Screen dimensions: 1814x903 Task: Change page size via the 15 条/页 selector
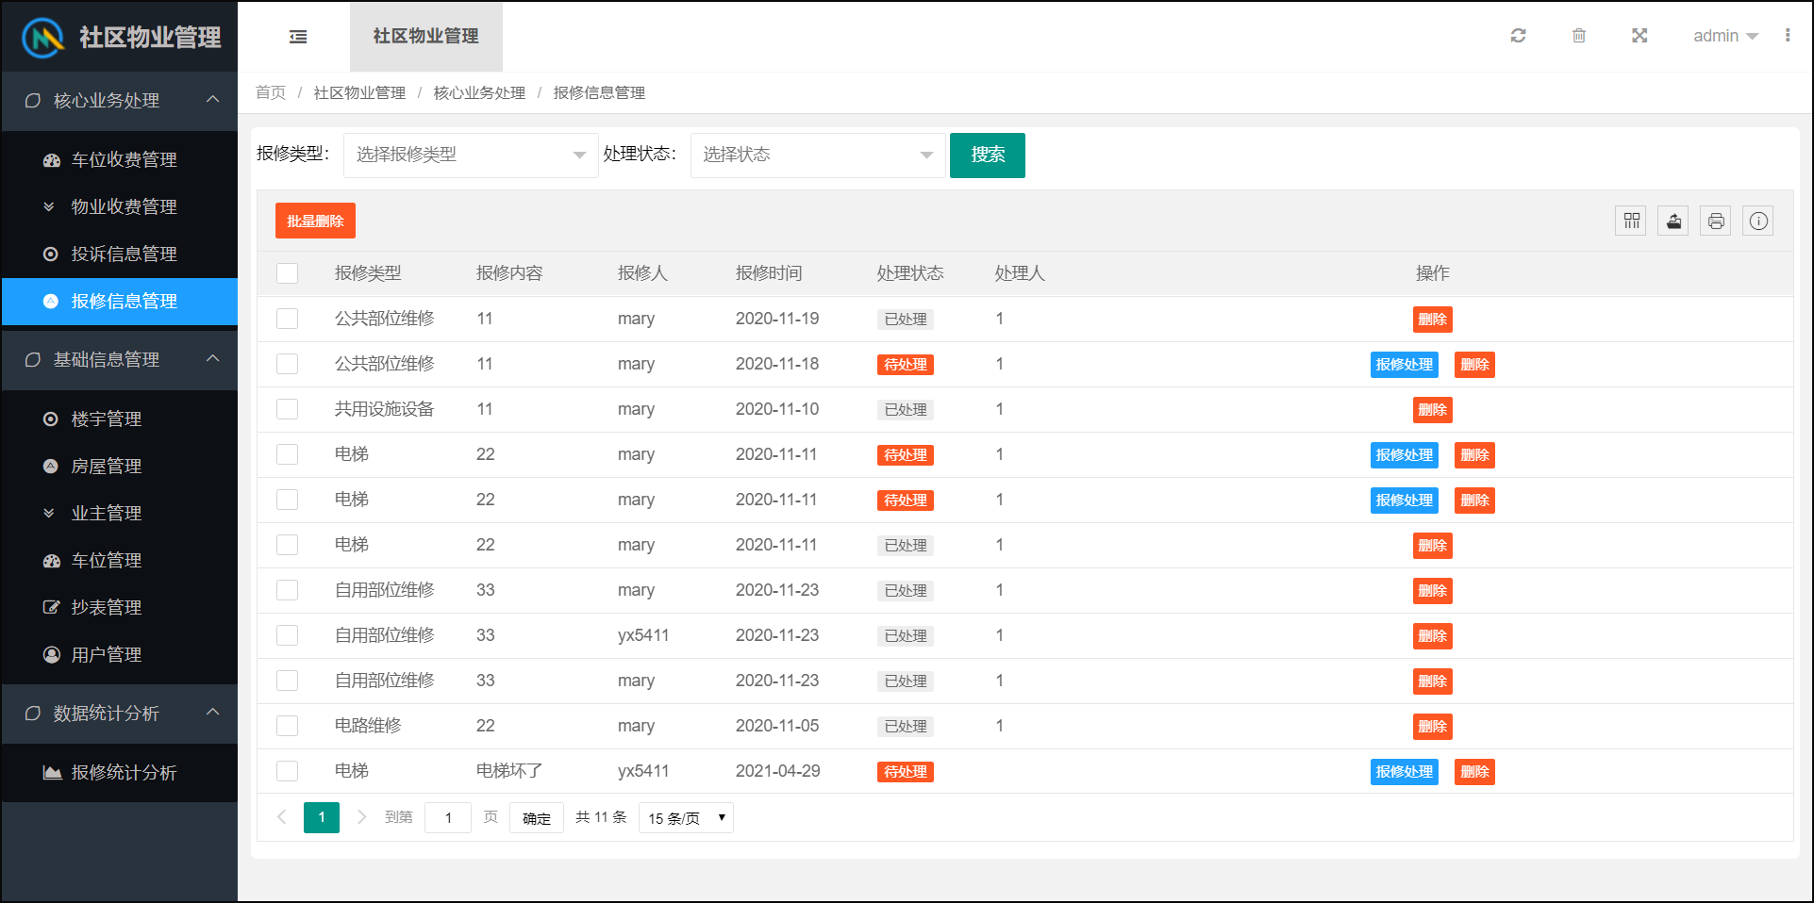685,817
